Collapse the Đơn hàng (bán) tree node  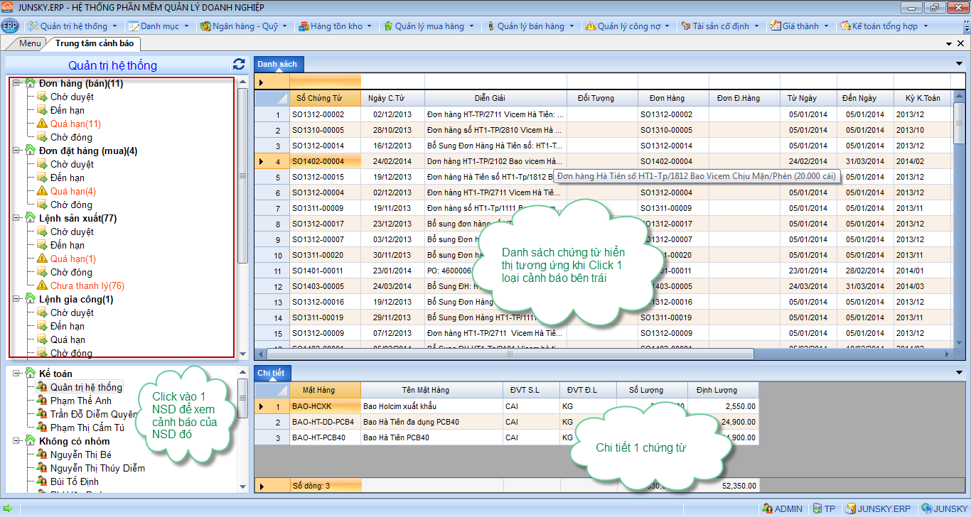16,83
